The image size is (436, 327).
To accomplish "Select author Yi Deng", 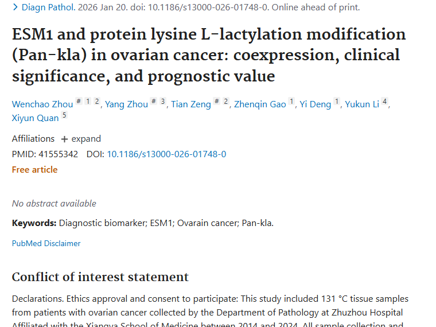I will 316,104.
